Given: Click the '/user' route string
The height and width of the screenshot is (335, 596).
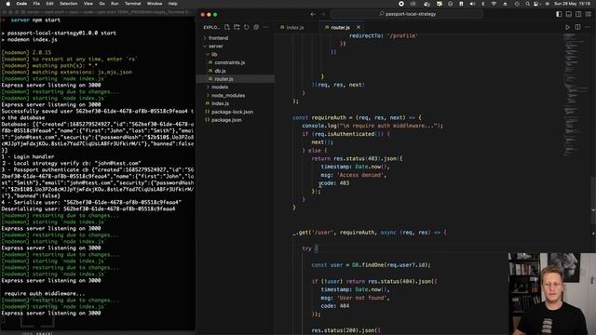Looking at the screenshot, I should click(x=321, y=232).
